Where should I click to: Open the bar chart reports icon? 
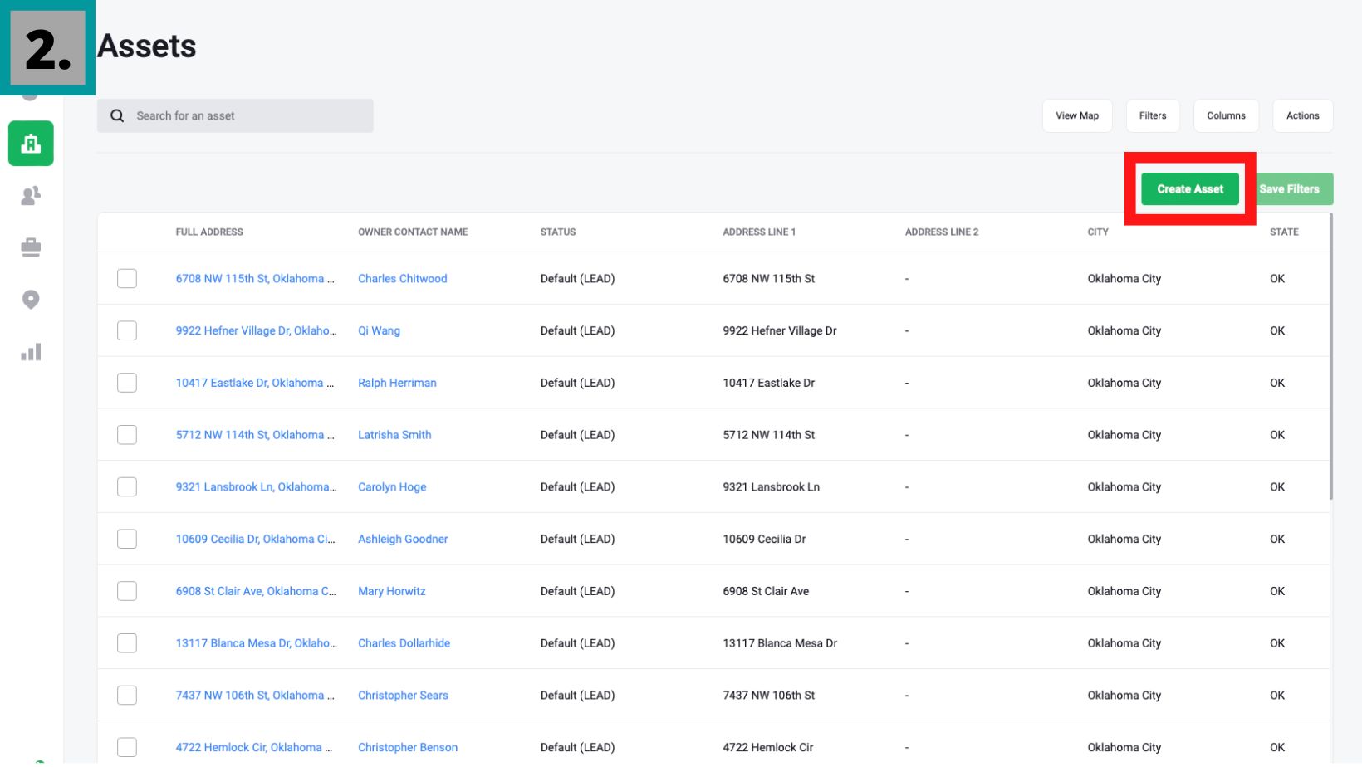31,352
